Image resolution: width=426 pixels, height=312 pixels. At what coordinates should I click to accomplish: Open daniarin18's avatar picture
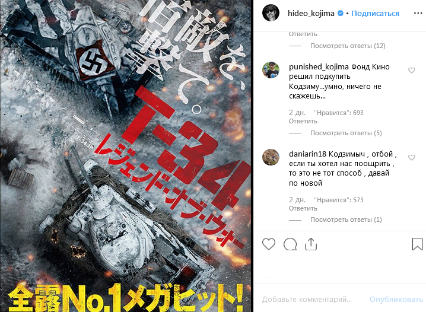271,157
